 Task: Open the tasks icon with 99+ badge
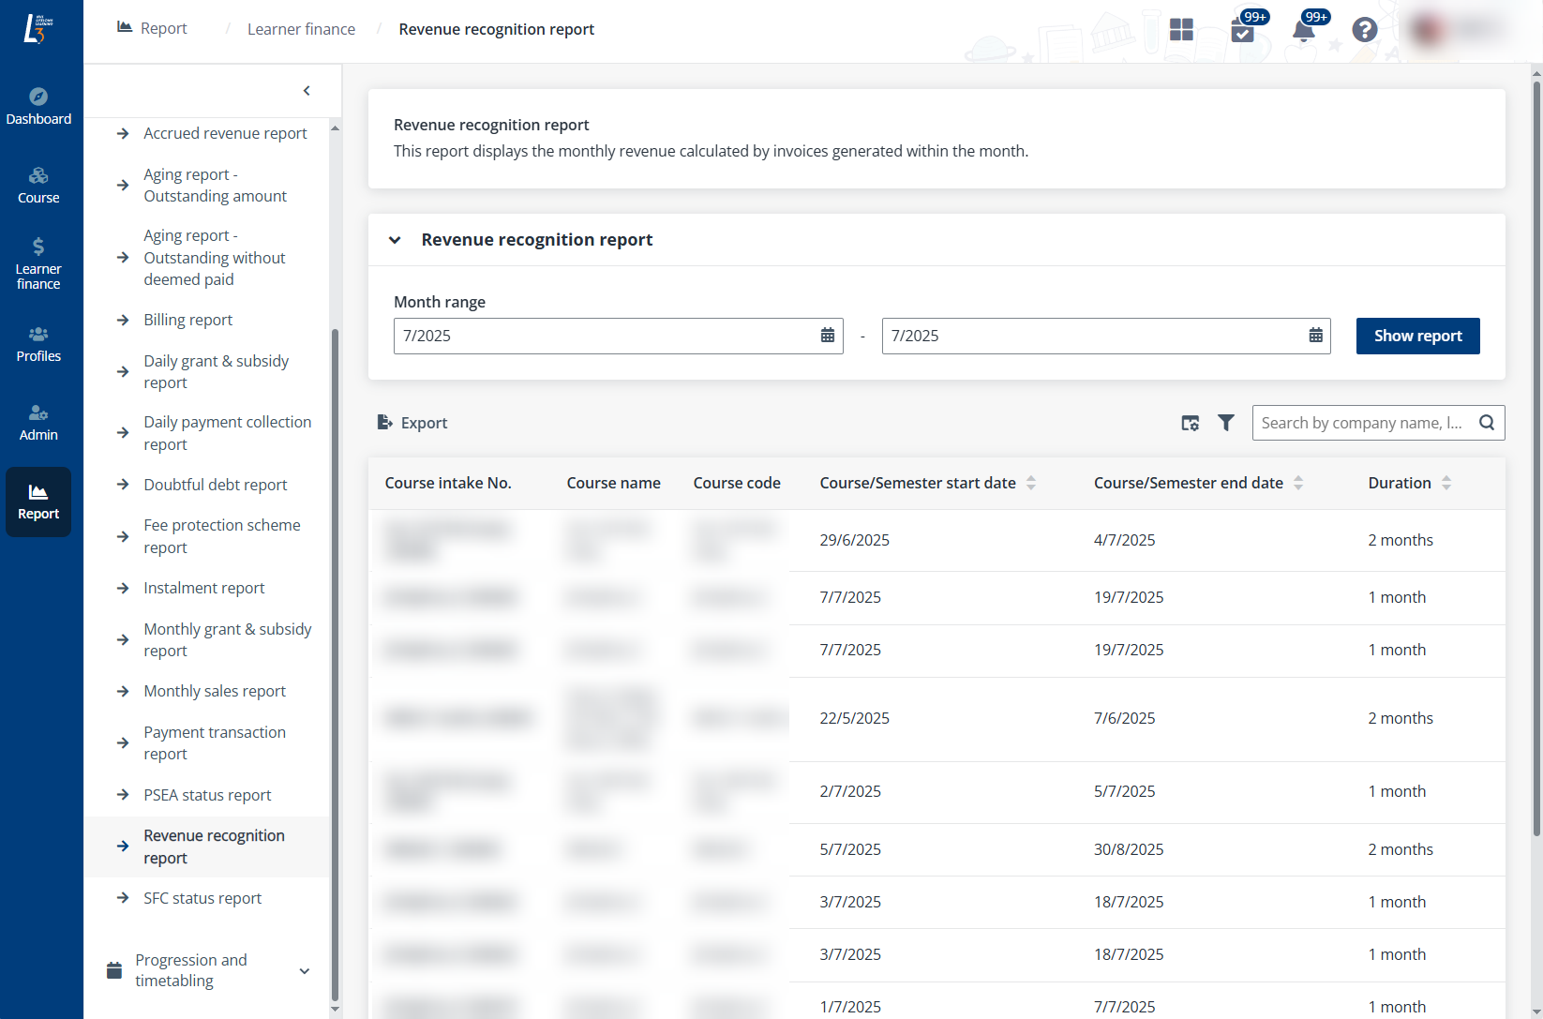(x=1243, y=31)
